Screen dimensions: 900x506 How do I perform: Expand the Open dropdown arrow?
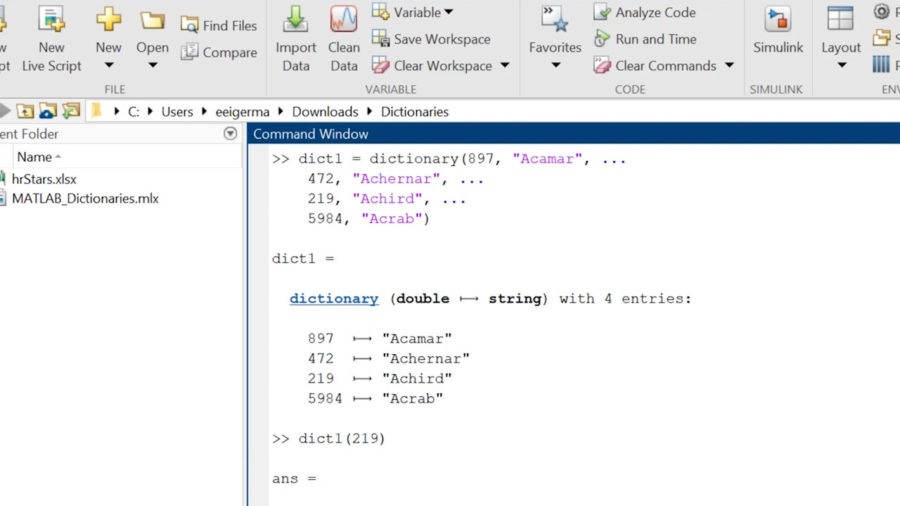point(153,66)
